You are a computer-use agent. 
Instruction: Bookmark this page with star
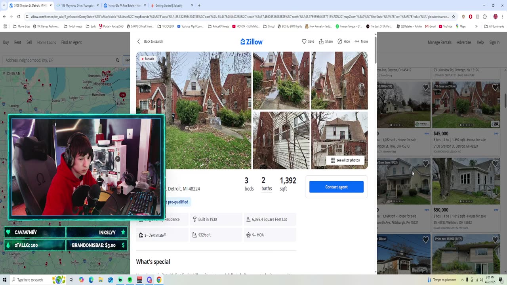point(454,17)
